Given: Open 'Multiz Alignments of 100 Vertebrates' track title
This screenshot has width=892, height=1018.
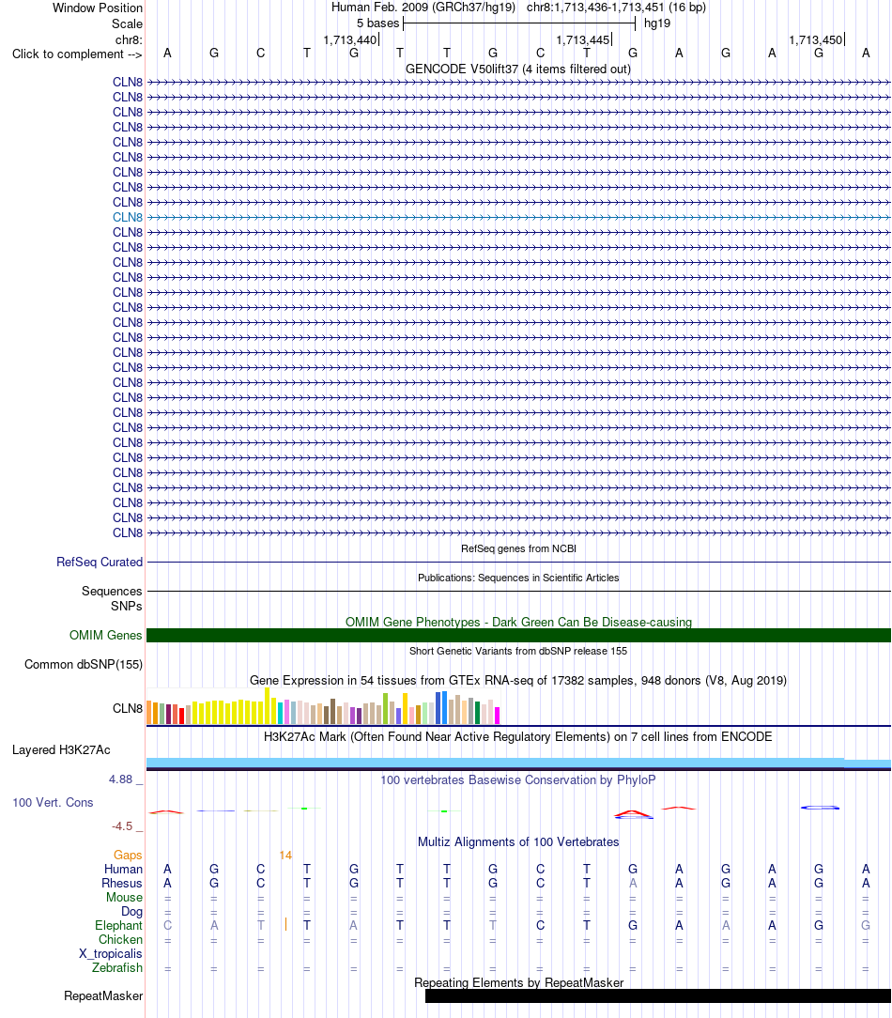Looking at the screenshot, I should (518, 842).
